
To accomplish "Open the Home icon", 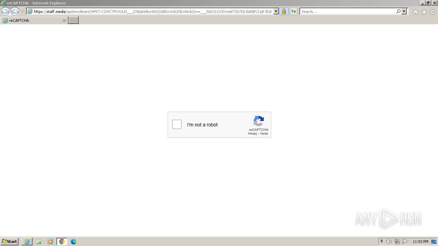I will [415, 12].
